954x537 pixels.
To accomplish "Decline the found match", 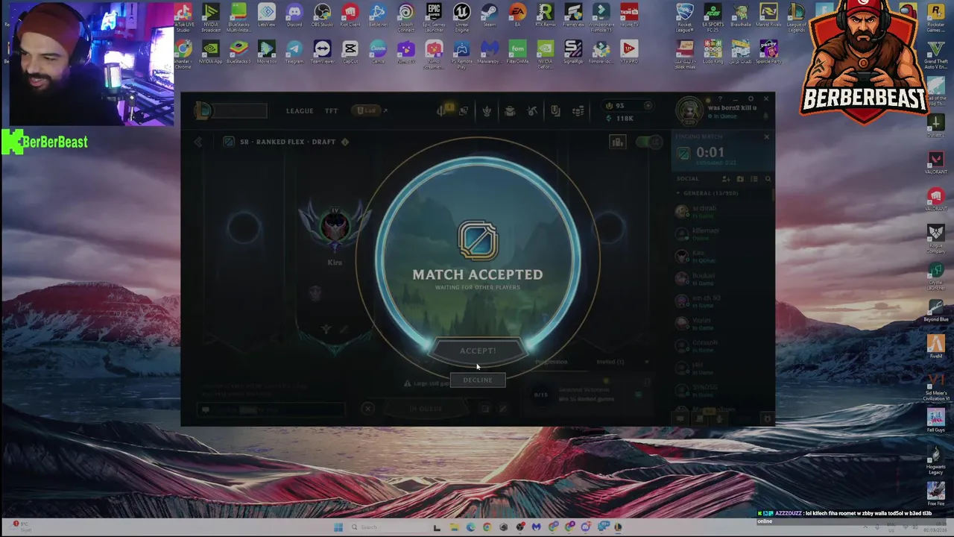I will [x=478, y=380].
